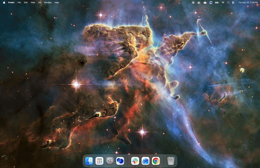Open Control Center

233,3
